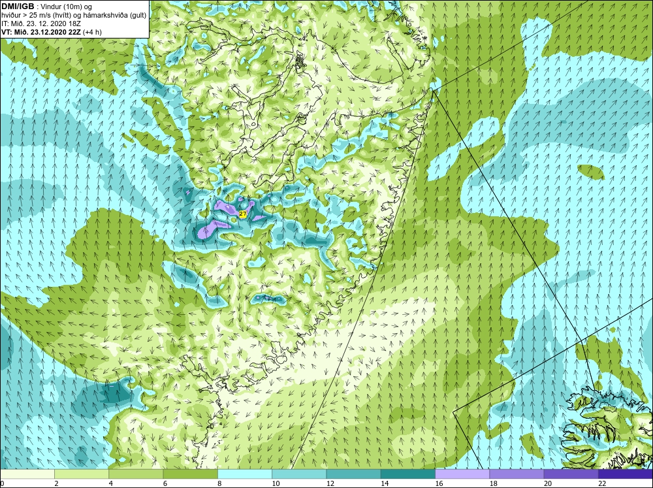Select the 18–20 m/s purple legend swatch
653x488 pixels.
pyautogui.click(x=517, y=474)
